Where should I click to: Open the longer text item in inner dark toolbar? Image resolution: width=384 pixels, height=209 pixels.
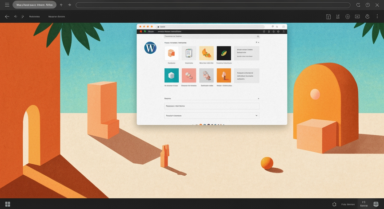(169, 32)
